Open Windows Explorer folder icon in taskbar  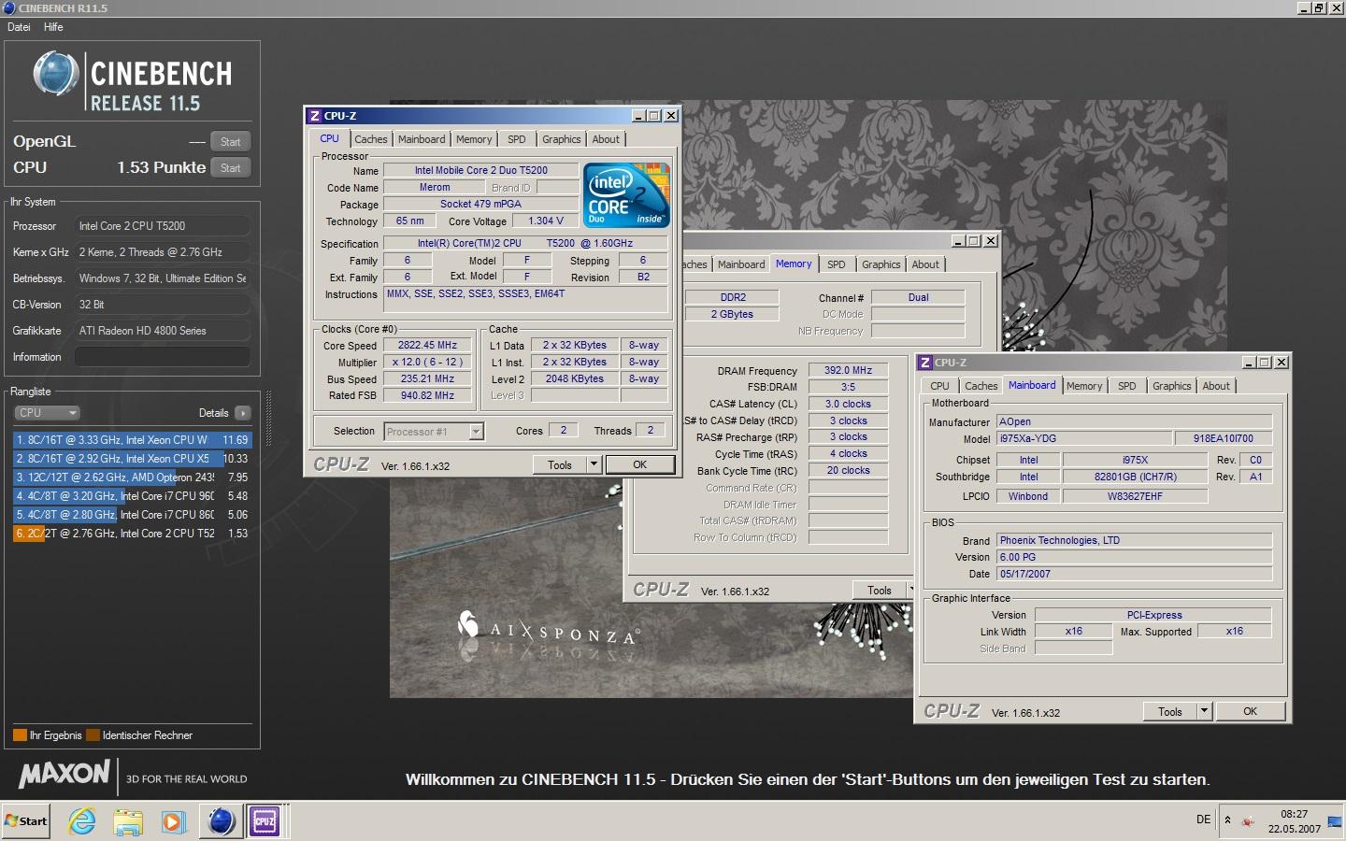coord(128,821)
